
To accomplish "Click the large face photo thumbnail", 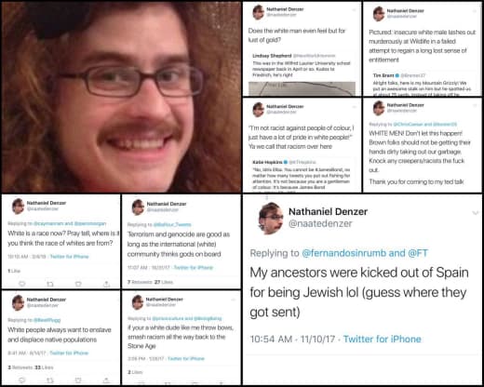I will pos(121,97).
